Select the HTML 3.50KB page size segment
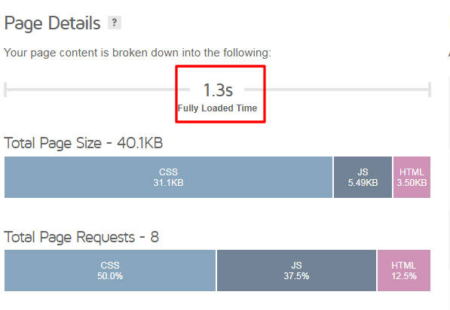 [412, 177]
